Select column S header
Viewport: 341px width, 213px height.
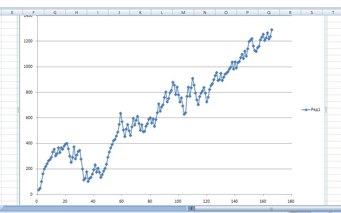coord(311,13)
